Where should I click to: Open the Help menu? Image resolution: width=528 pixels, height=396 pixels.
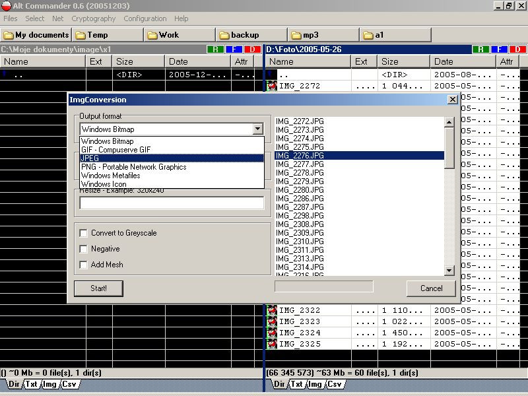pos(181,18)
